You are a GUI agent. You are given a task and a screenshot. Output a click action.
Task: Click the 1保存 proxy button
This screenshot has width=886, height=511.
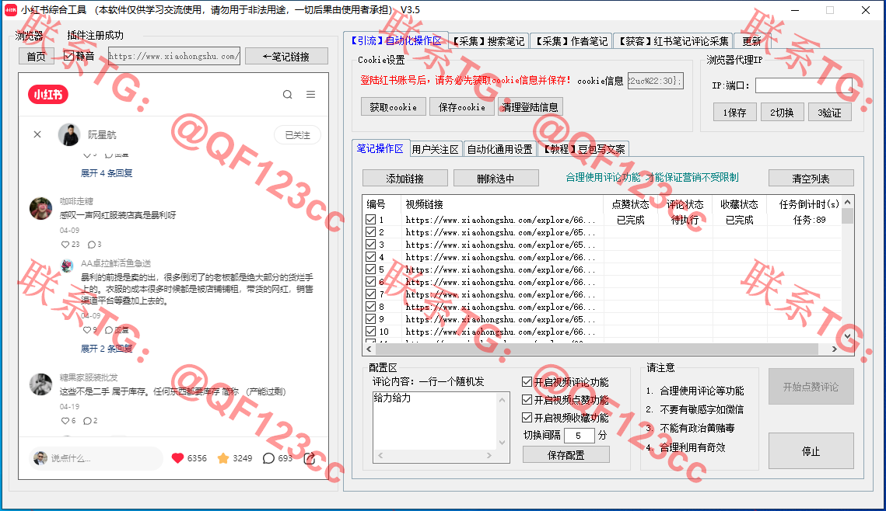(x=734, y=113)
